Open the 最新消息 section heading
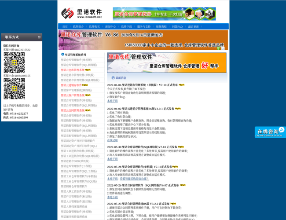 point(121,78)
